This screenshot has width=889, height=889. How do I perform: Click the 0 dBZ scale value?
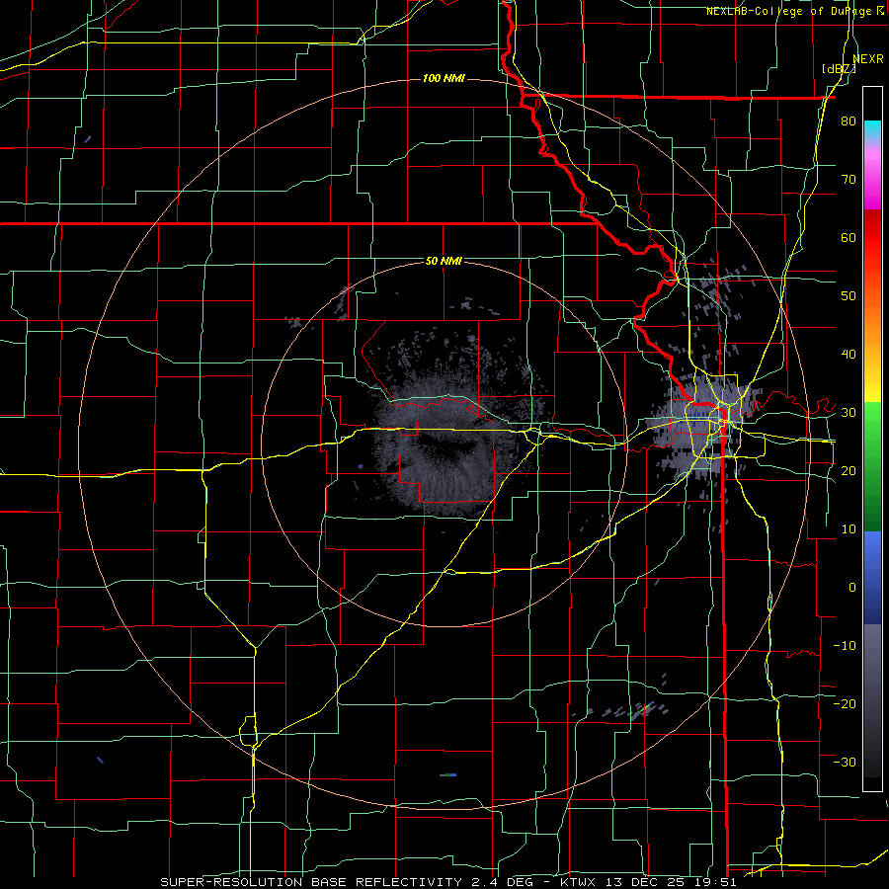pyautogui.click(x=852, y=588)
